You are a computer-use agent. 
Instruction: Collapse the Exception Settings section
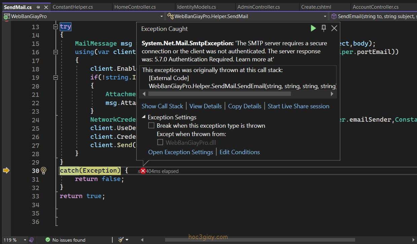click(144, 117)
